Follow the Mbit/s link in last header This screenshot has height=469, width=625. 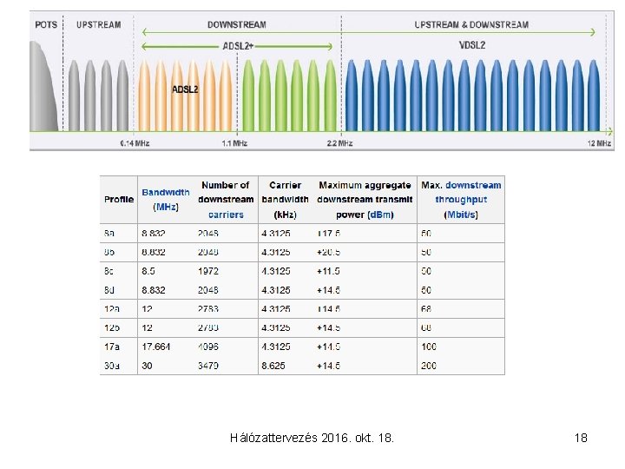pyautogui.click(x=461, y=215)
